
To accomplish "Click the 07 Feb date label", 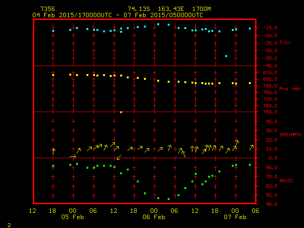I will pos(235,217).
